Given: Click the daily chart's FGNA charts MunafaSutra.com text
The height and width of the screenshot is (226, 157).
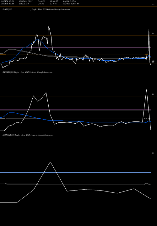Looking at the screenshot, I should click(x=56, y=9).
